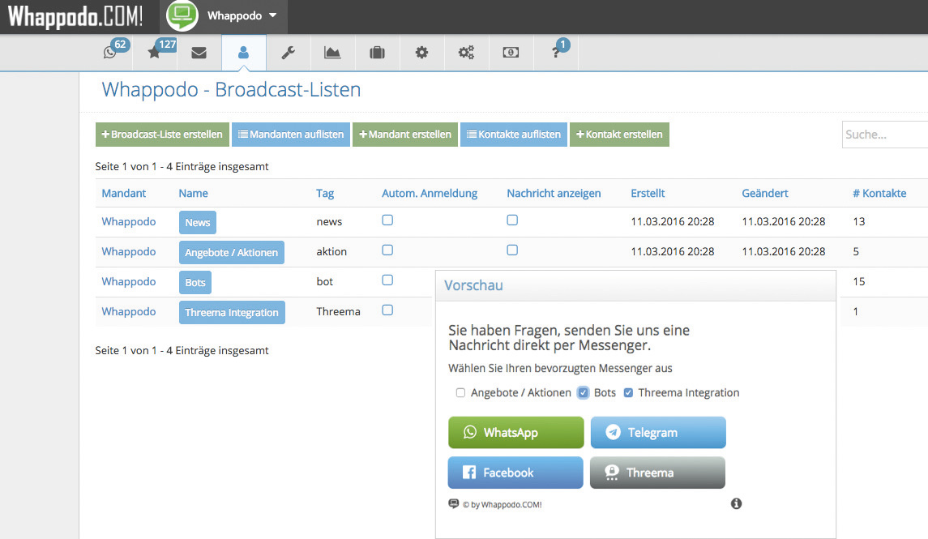Uncheck Threema Integration checkbox in preview

pyautogui.click(x=629, y=393)
